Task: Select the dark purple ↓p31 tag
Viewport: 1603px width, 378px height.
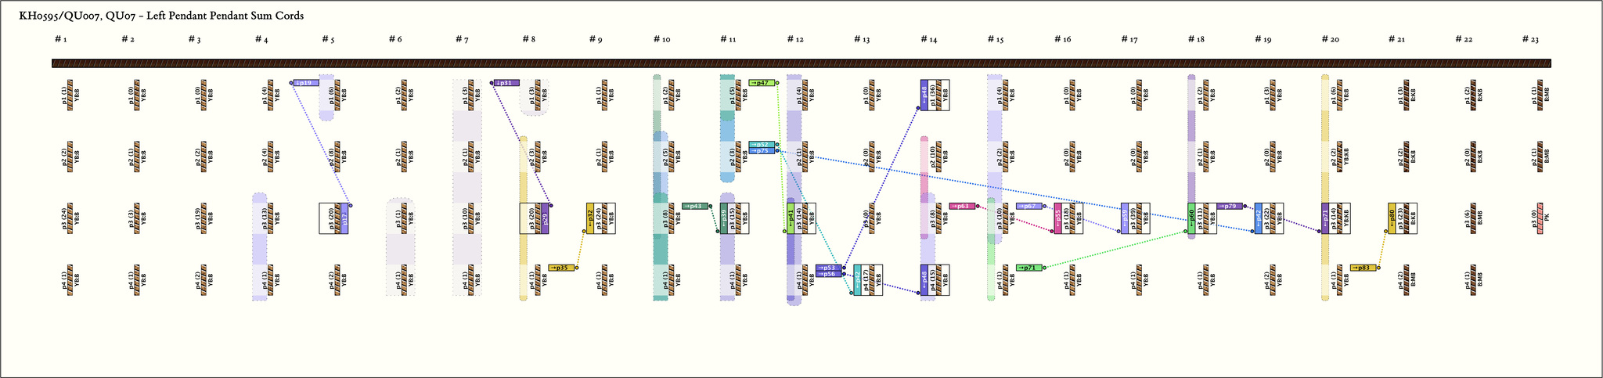Action: pyautogui.click(x=506, y=83)
